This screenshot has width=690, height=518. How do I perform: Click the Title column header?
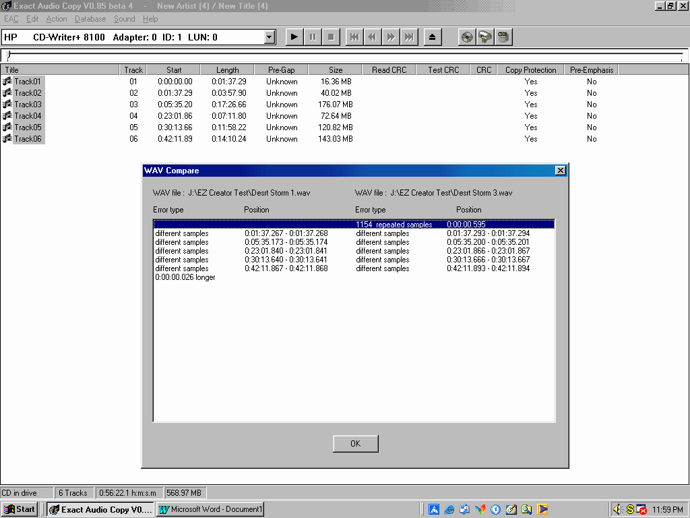tap(60, 69)
